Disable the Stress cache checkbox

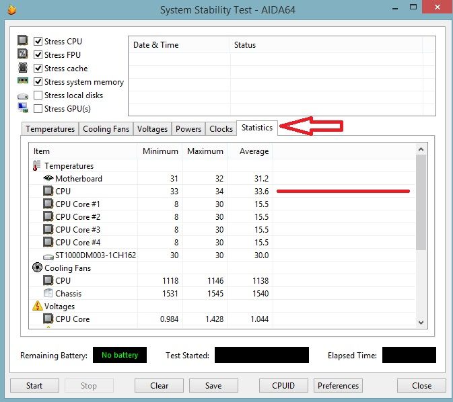(x=38, y=68)
